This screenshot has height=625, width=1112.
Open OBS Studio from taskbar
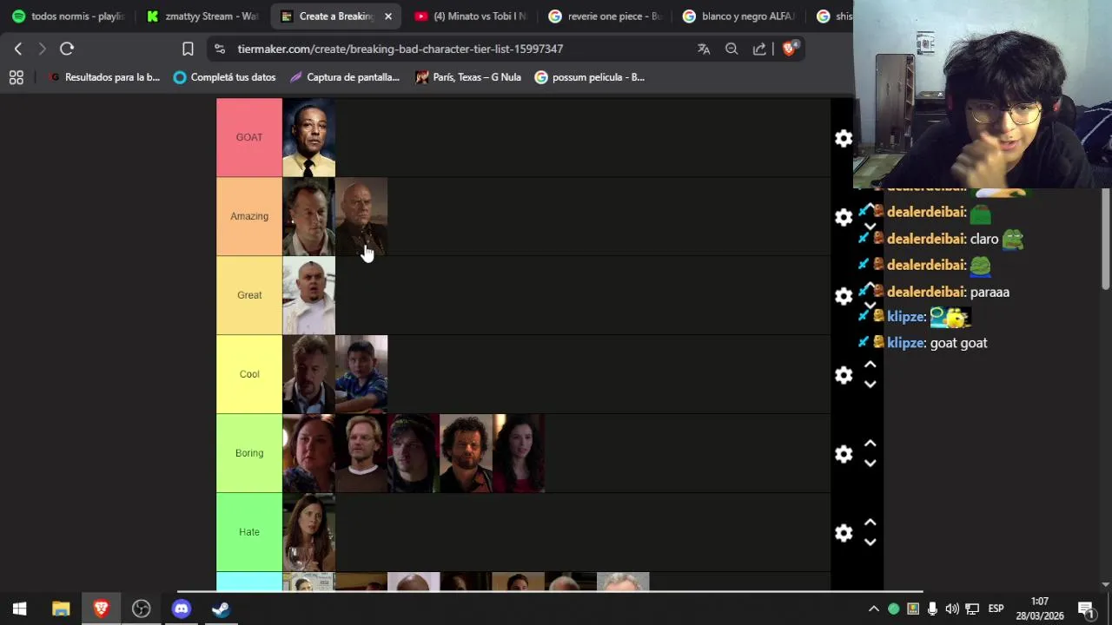(141, 609)
